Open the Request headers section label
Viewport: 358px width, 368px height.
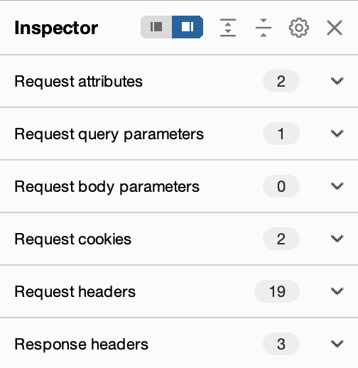pos(75,292)
